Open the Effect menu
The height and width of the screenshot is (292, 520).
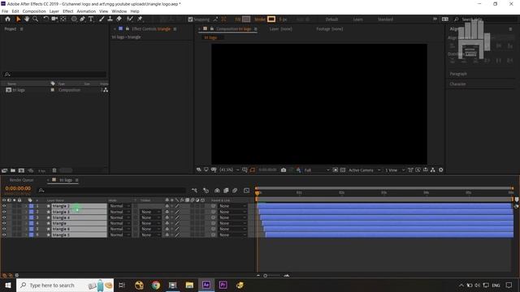pyautogui.click(x=67, y=11)
